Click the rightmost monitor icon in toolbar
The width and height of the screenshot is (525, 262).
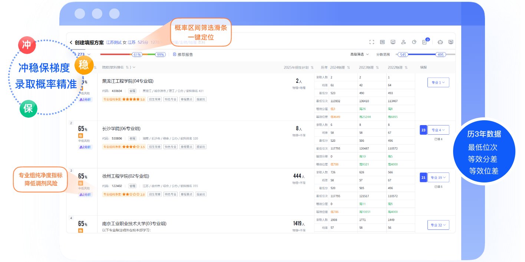pos(451,42)
